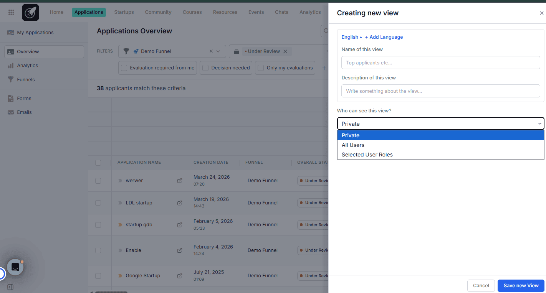Click the Under Review badge for Enable
The image size is (546, 293).
tap(313, 250)
